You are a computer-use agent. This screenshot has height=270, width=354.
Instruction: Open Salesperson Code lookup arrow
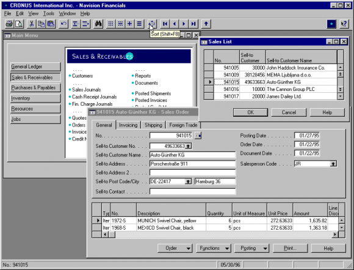click(333, 164)
